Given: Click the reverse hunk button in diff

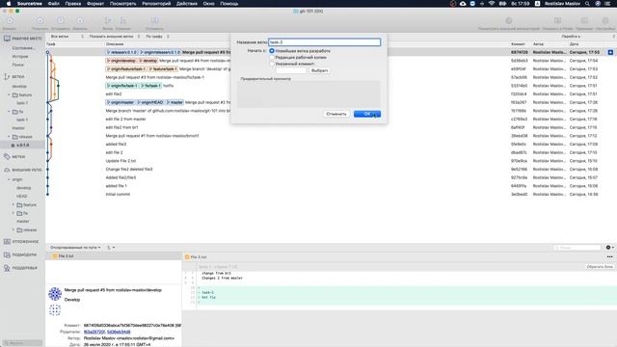Looking at the screenshot, I should pos(600,267).
